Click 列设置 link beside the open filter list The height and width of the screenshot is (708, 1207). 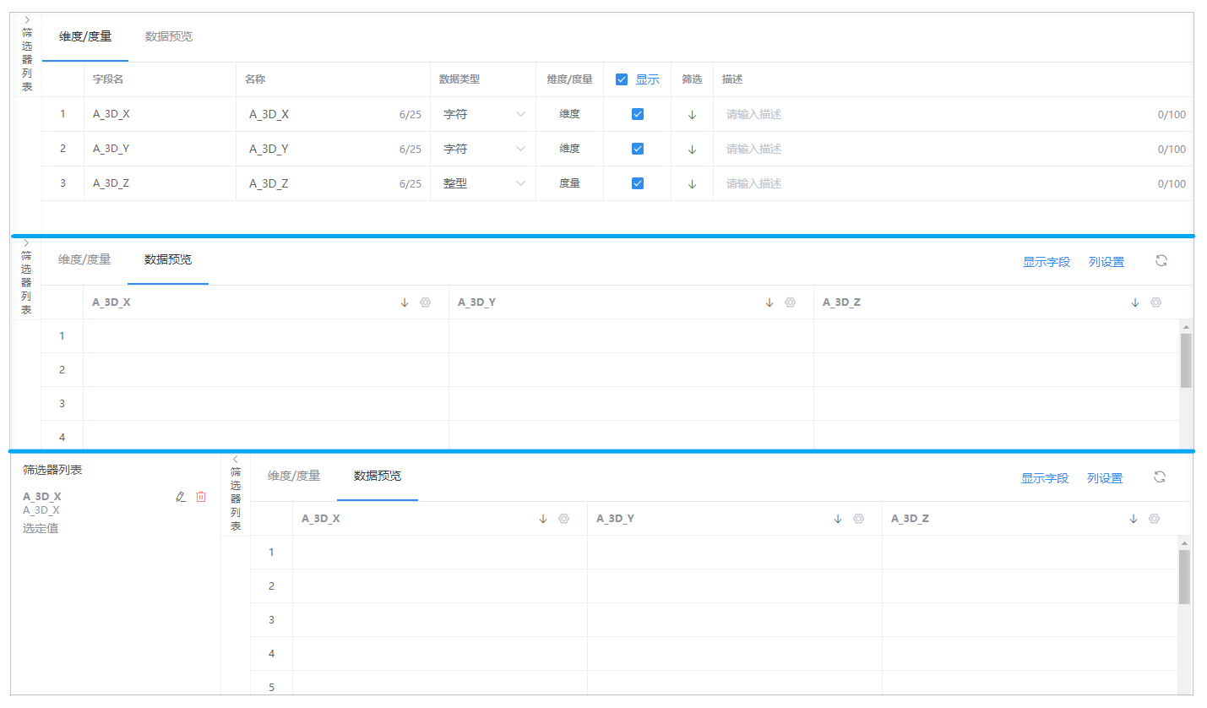coord(1105,478)
